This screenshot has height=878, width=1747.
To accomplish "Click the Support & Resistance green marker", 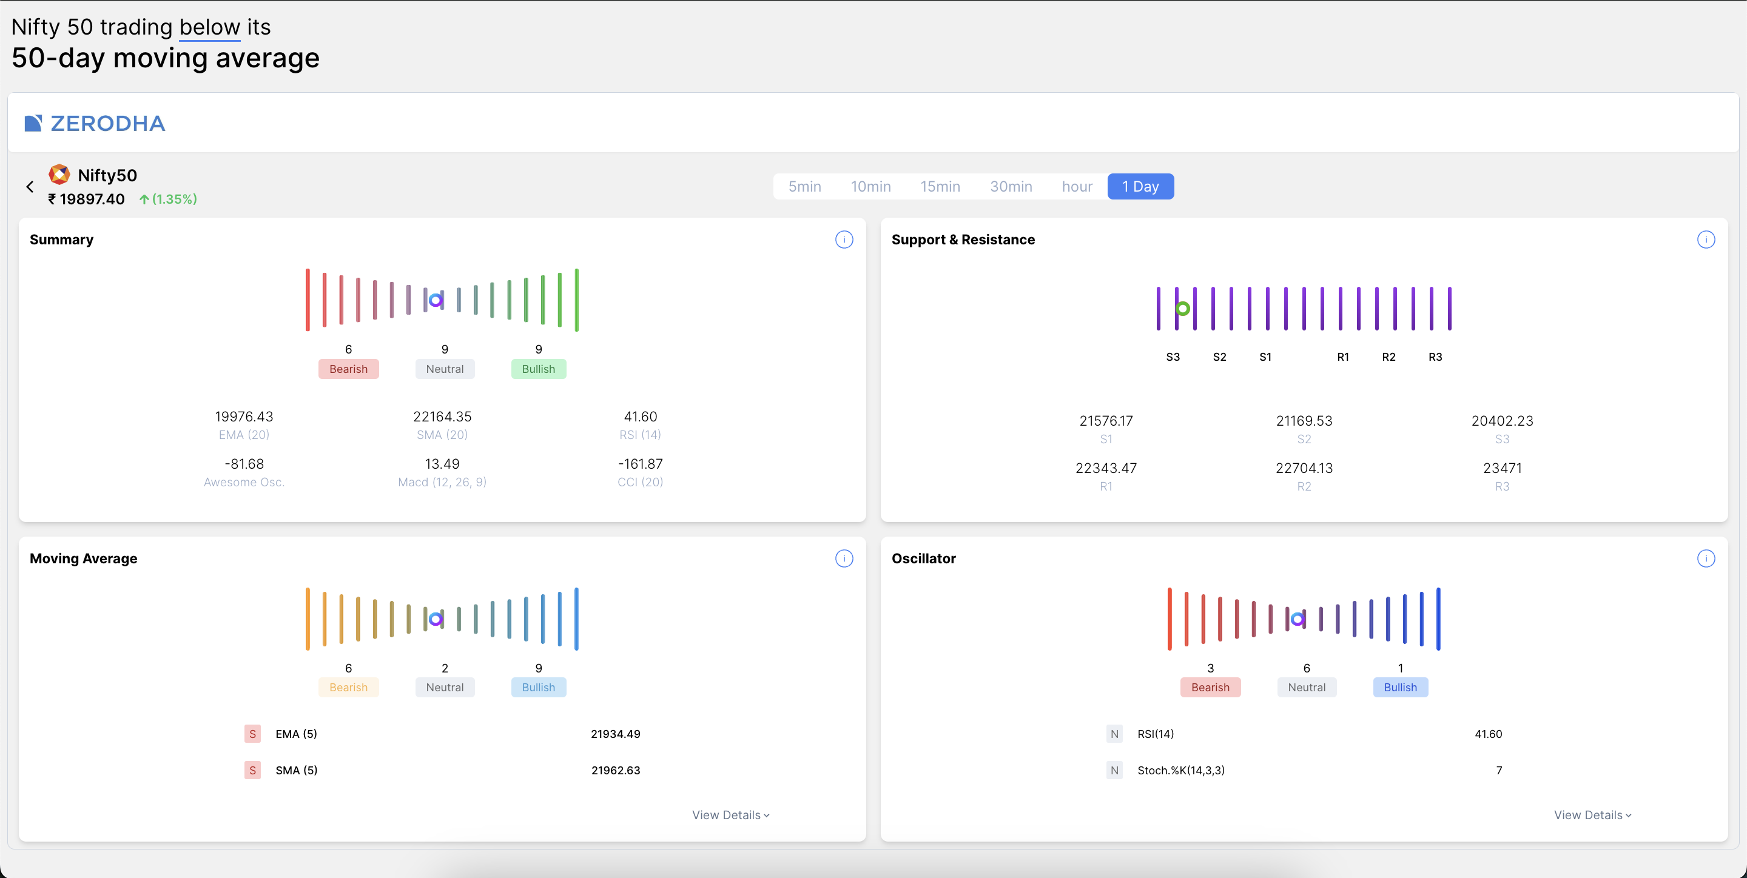I will [1183, 309].
